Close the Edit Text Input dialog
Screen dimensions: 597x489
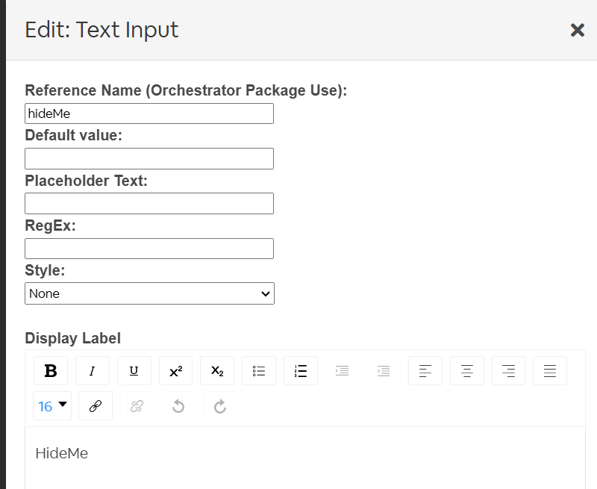tap(577, 30)
